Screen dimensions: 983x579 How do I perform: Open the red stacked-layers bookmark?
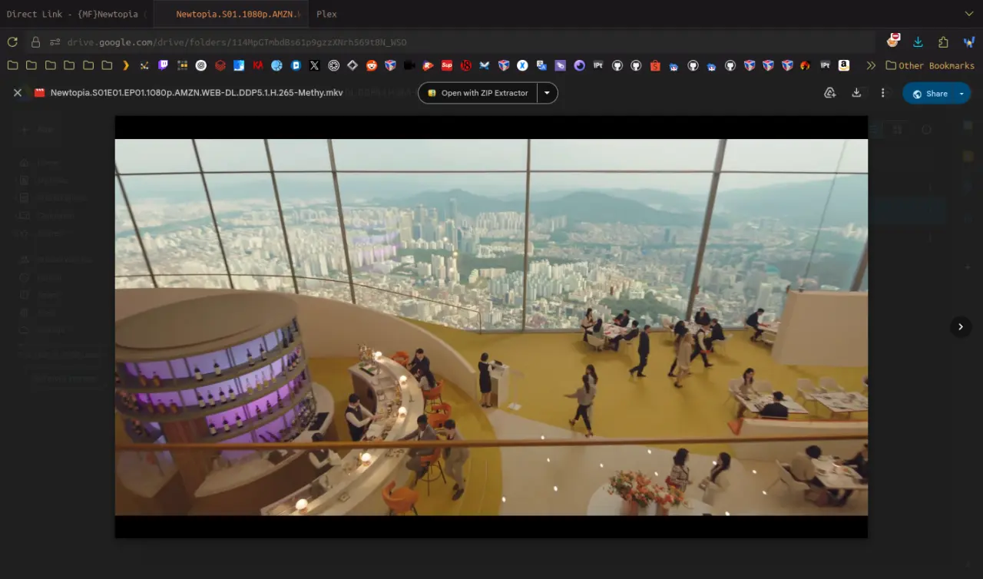[220, 65]
